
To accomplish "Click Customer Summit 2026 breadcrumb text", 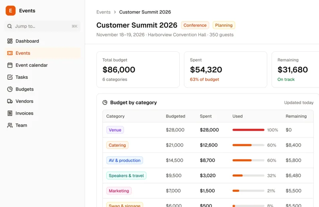I will pos(145,12).
